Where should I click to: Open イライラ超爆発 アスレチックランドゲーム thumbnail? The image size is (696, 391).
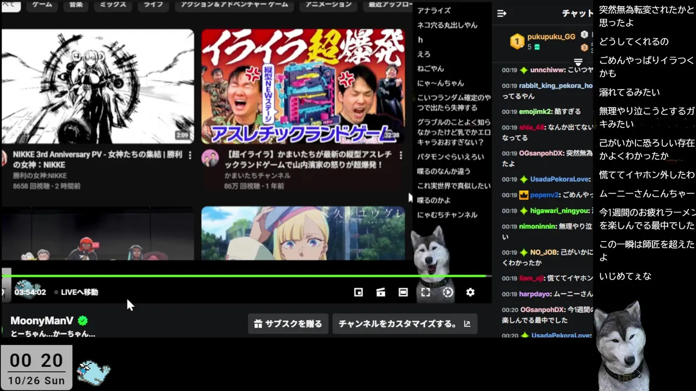pyautogui.click(x=303, y=86)
